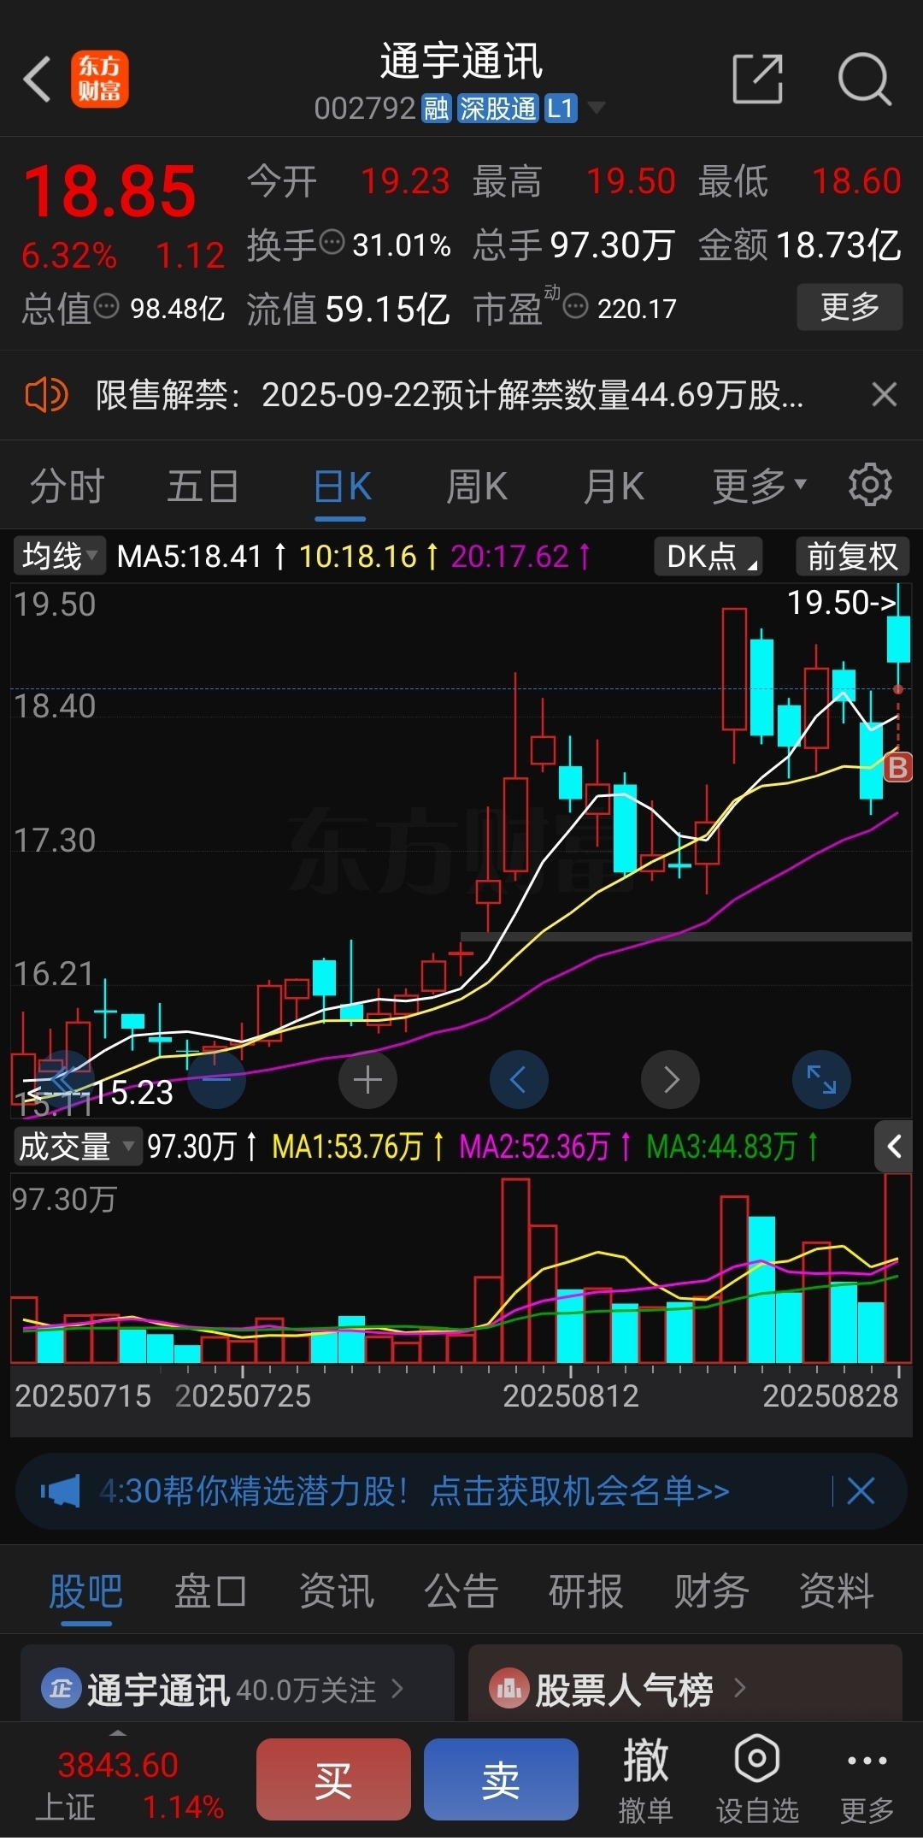Tap 撤单 cancel order button
923x1841 pixels.
(645, 1783)
